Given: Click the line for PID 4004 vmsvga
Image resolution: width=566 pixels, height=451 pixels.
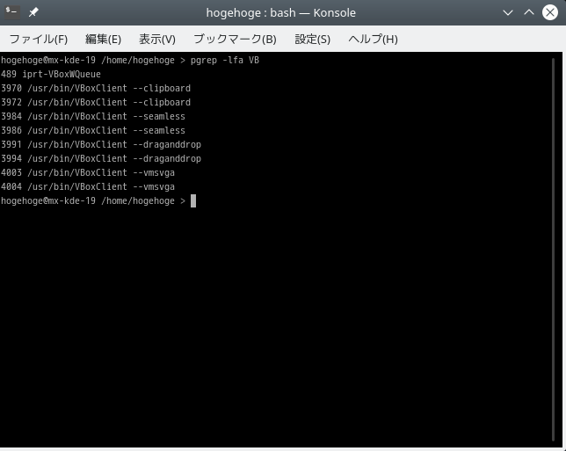Looking at the screenshot, I should pyautogui.click(x=88, y=186).
